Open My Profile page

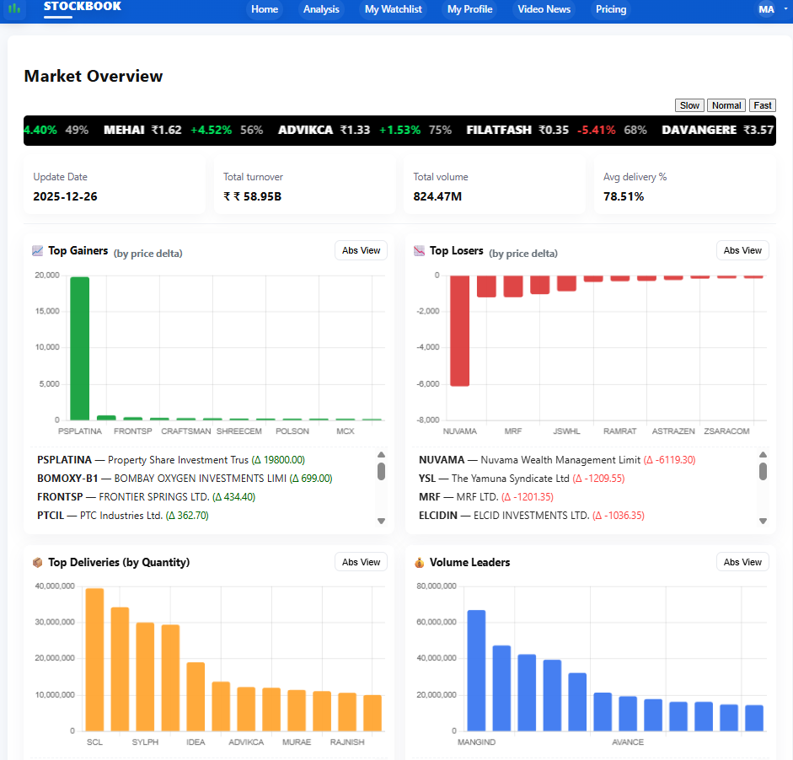[469, 9]
